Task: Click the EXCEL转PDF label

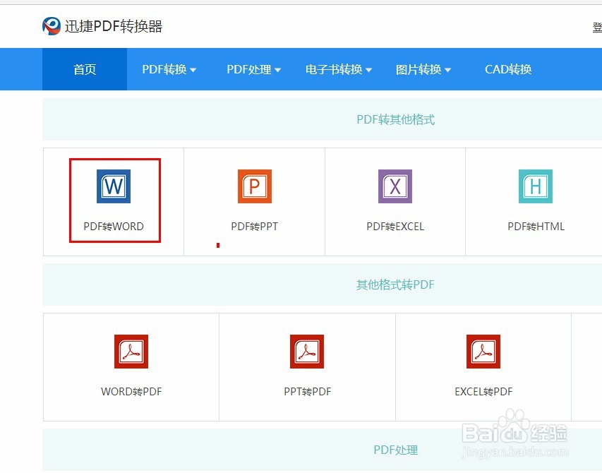Action: 483,392
